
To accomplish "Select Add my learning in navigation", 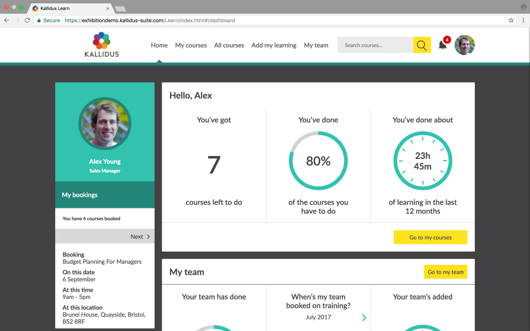I will coord(274,45).
